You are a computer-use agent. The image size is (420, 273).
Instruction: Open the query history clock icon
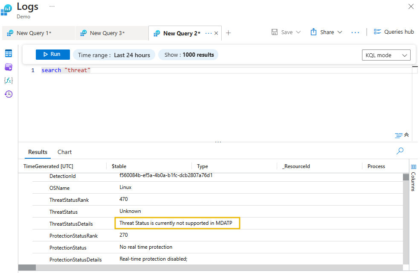tap(9, 94)
